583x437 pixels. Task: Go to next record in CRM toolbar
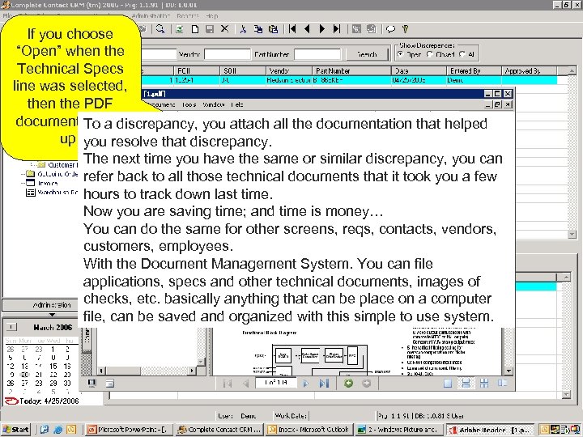coord(322,29)
